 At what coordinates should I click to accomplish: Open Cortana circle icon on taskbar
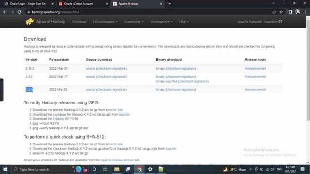tap(94, 169)
